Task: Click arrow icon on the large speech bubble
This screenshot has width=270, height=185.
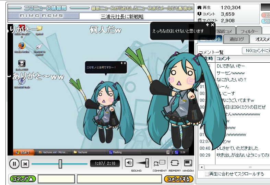Action: [208, 25]
